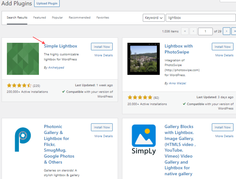
Task: Jump to last results page arrow
Action: (x=234, y=31)
